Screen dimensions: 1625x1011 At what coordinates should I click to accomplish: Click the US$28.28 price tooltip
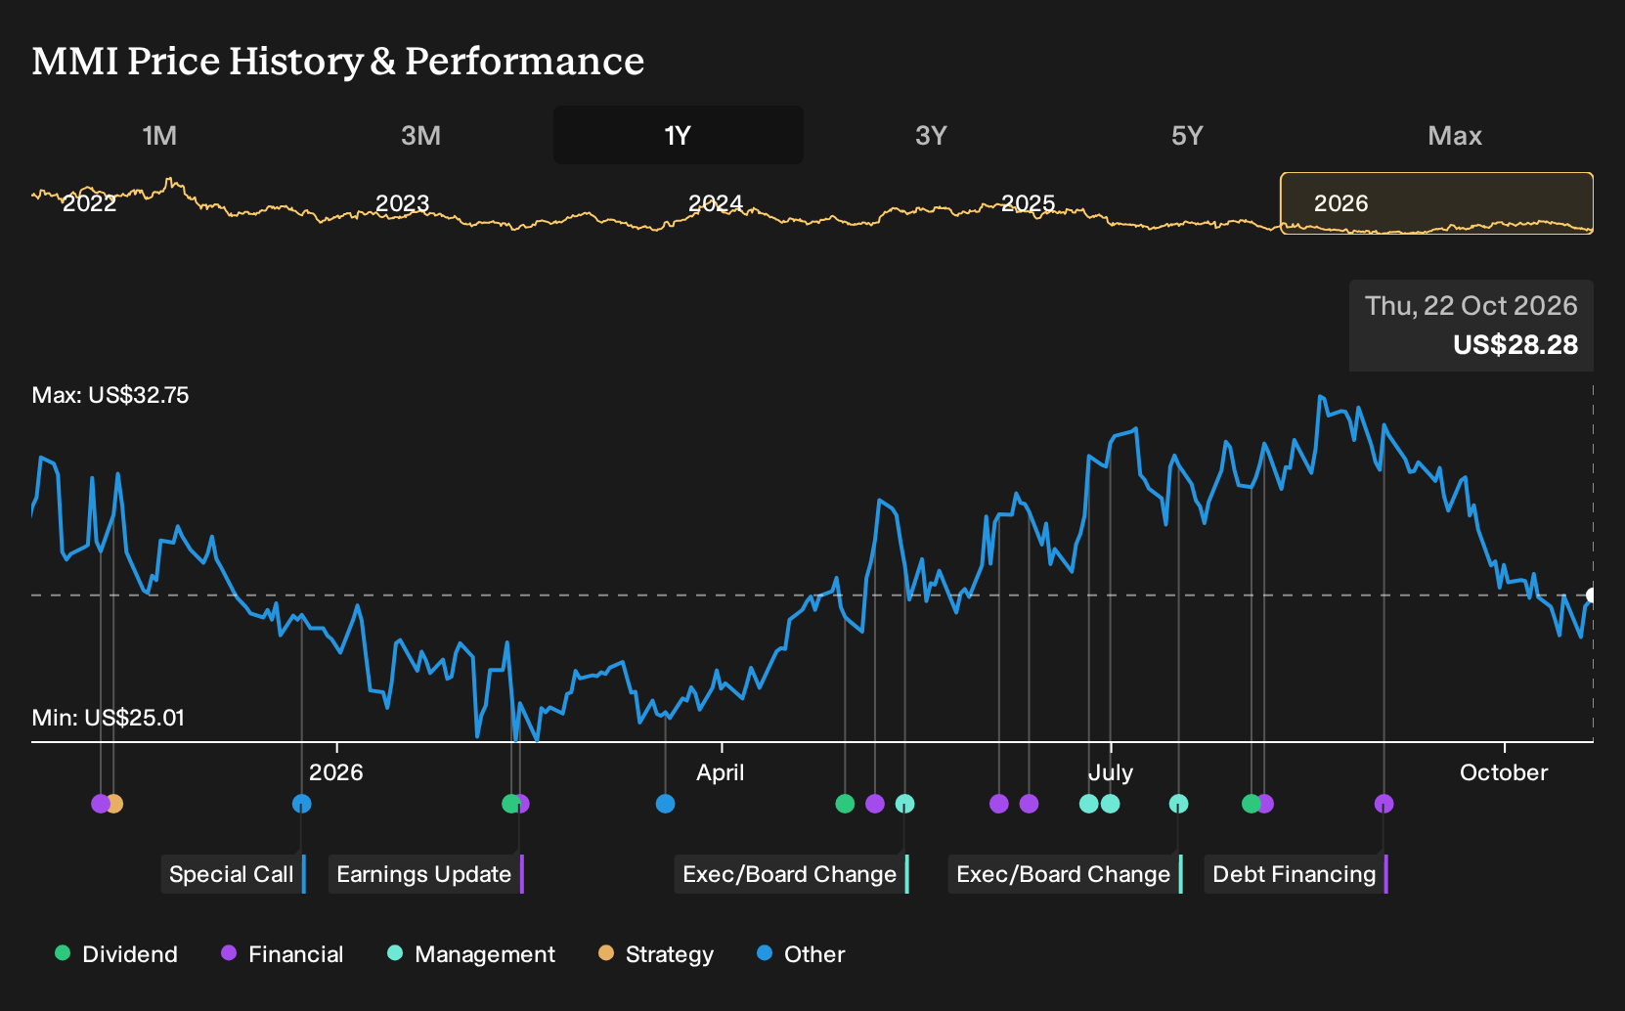point(1471,326)
